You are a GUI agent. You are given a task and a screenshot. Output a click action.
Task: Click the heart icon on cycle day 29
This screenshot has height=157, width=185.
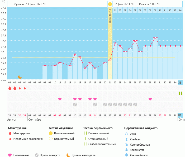[150, 99]
